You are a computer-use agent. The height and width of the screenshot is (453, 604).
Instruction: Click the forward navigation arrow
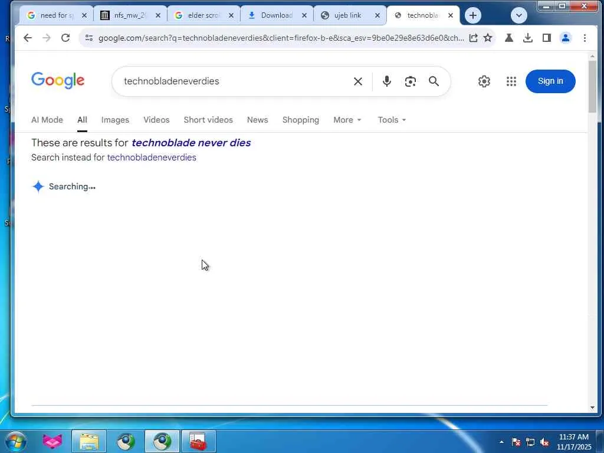(x=46, y=38)
